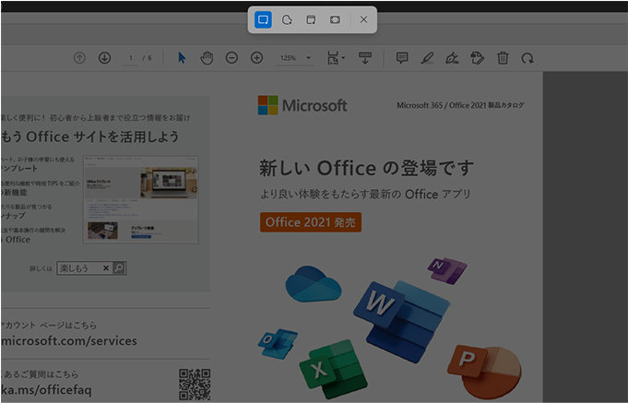Open the 125% zoom level dropdown
628x403 pixels.
tap(295, 58)
